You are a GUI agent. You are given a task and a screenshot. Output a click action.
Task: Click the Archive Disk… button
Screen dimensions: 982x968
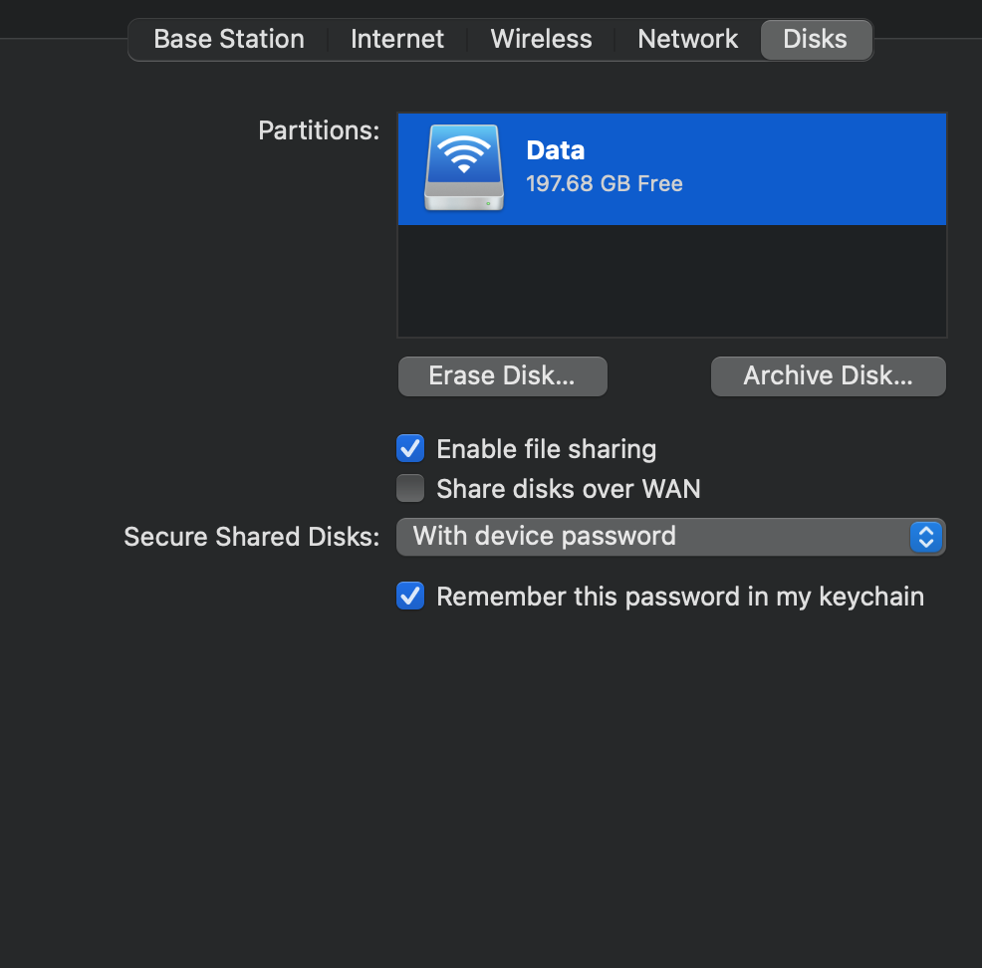[x=828, y=376]
